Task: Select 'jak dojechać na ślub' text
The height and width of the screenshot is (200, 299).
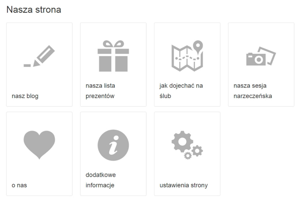Action: 181,91
